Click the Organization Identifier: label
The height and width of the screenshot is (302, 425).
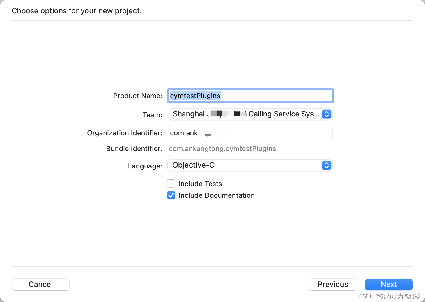coord(125,133)
